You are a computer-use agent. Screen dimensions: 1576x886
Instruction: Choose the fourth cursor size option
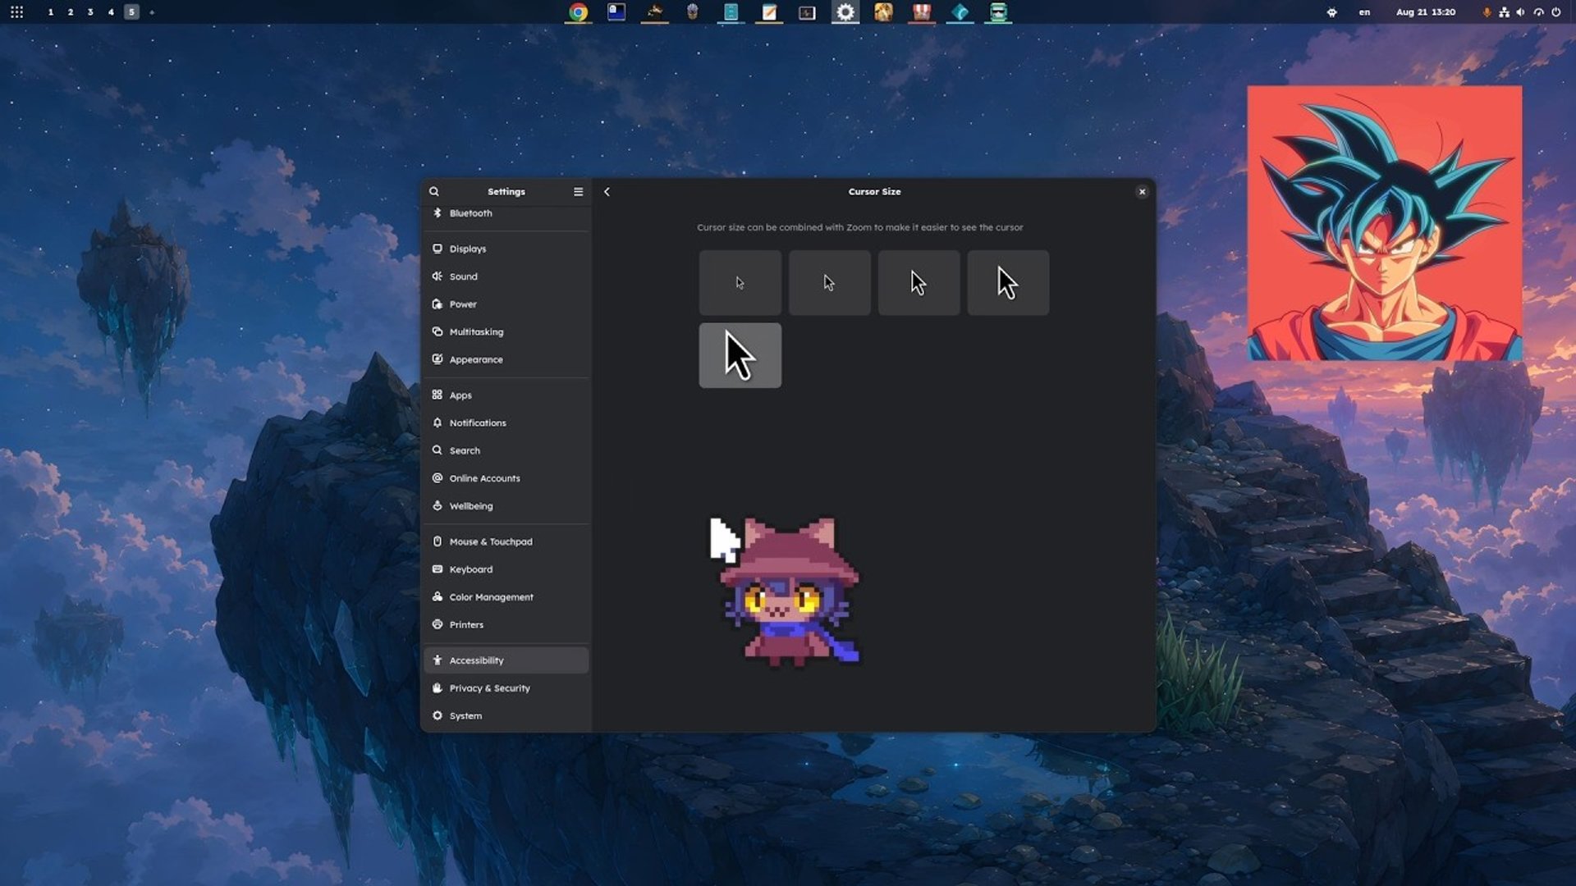coord(1008,283)
